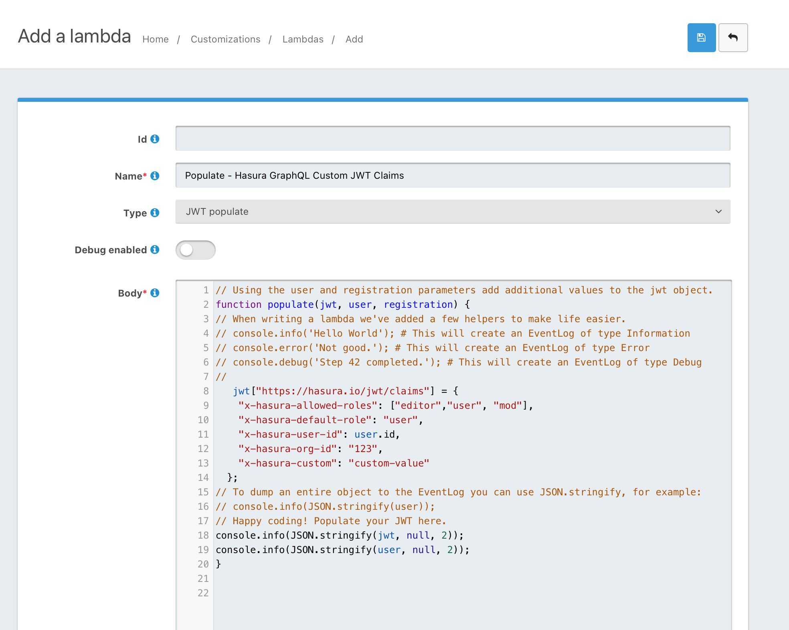
Task: Click line number 20 in editor gutter
Action: click(203, 564)
